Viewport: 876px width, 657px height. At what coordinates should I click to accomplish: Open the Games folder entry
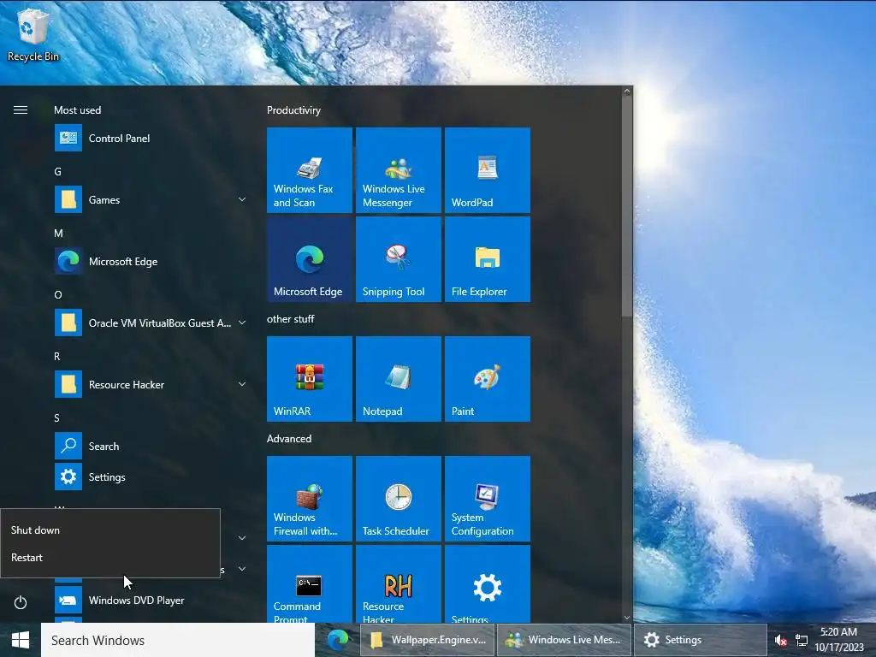pyautogui.click(x=151, y=199)
